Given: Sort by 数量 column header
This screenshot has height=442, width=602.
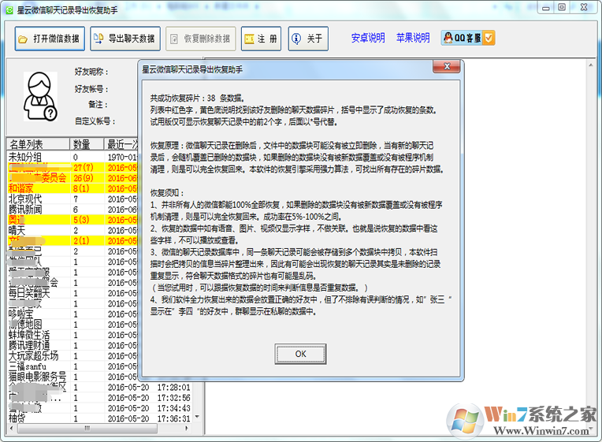Looking at the screenshot, I should point(87,144).
